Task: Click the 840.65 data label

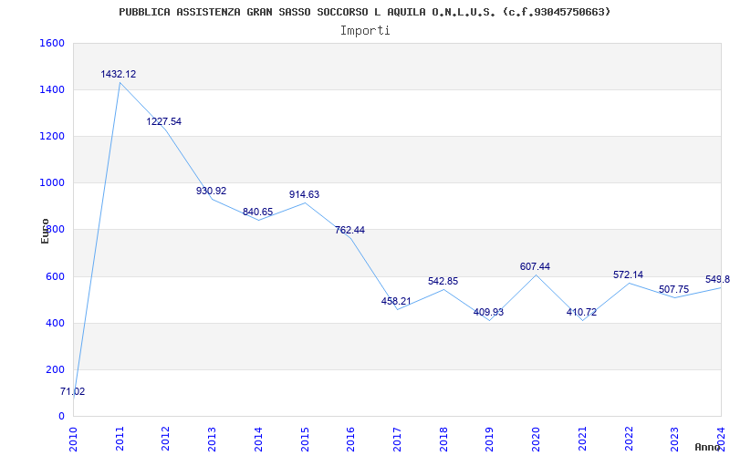Action: point(258,212)
